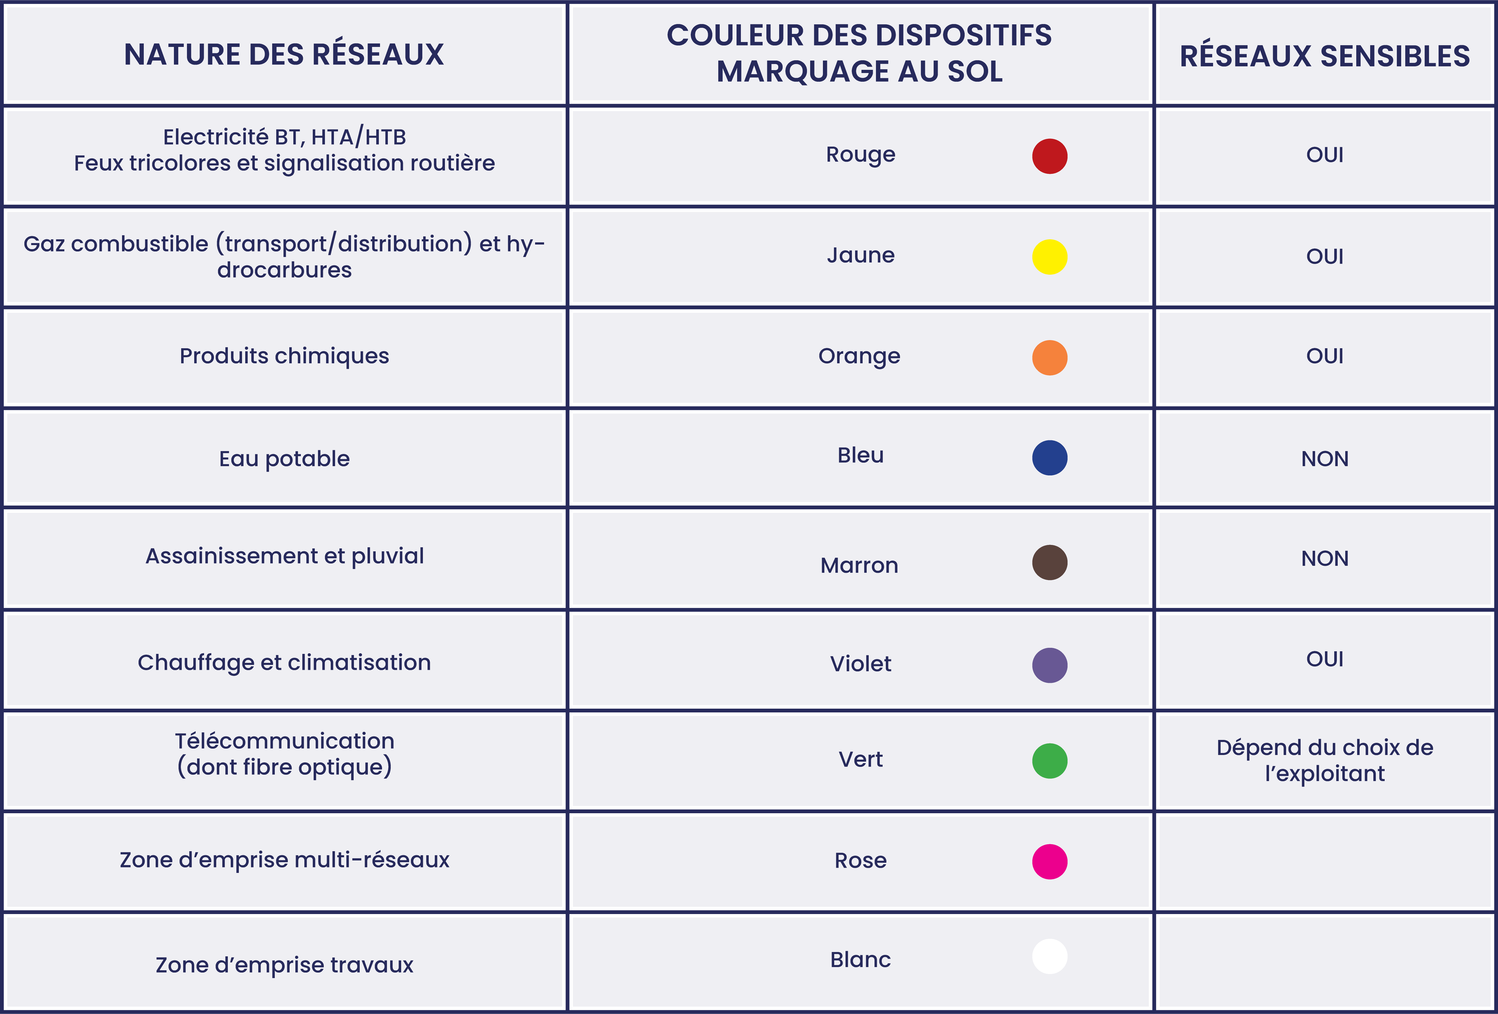Click the left cell in the orange dot row
The image size is (1498, 1014).
pyautogui.click(x=284, y=358)
